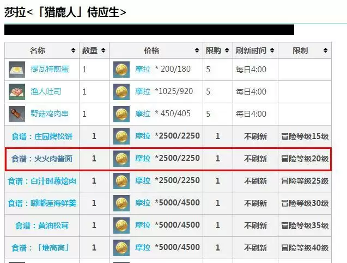Click the 渔人吐司 dish icon
The image size is (347, 263).
coord(17,92)
